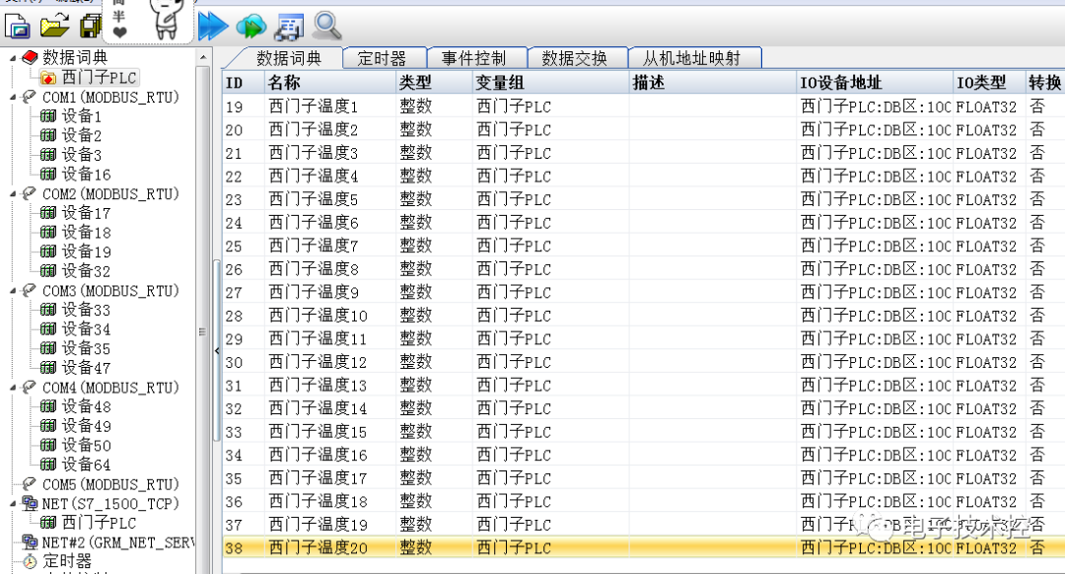This screenshot has width=1065, height=574.
Task: Click the cloud download/upload icon
Action: pos(251,27)
